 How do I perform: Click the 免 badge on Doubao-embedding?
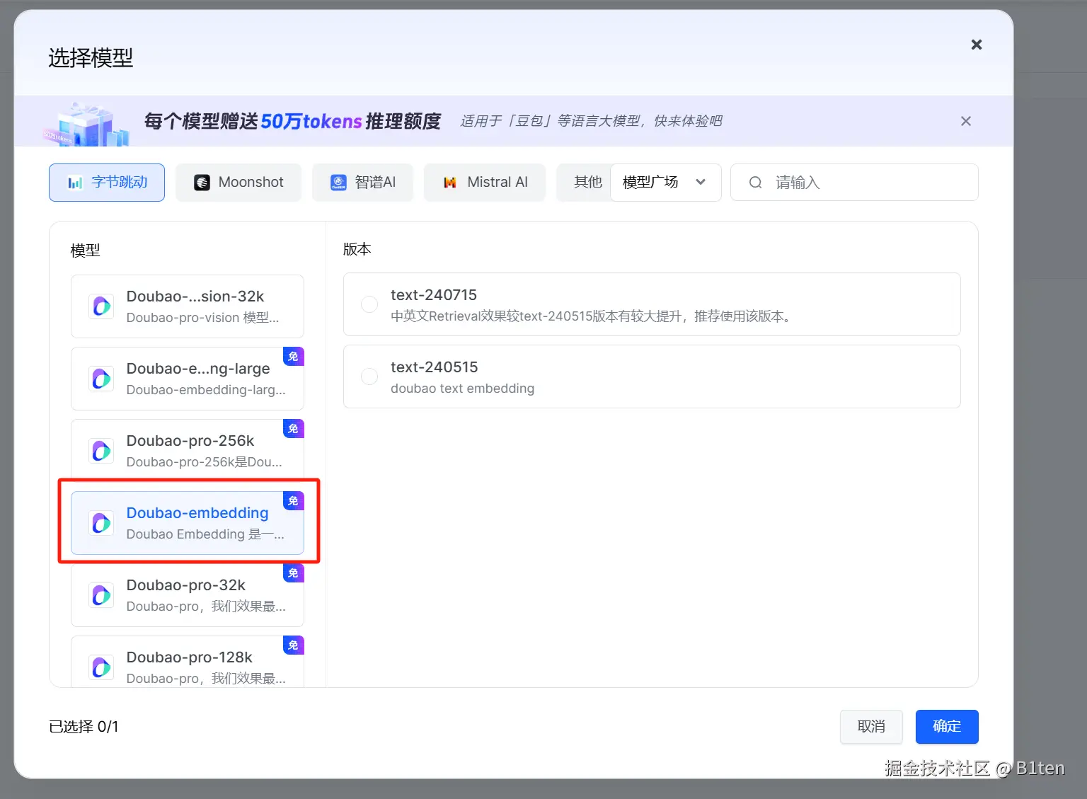pyautogui.click(x=294, y=501)
